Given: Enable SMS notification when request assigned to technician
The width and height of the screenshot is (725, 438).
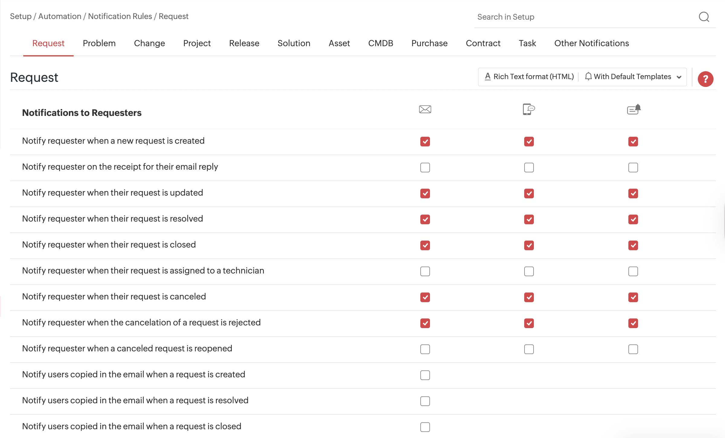Looking at the screenshot, I should [x=528, y=271].
